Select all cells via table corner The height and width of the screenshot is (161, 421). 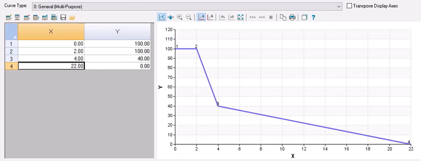[11, 31]
